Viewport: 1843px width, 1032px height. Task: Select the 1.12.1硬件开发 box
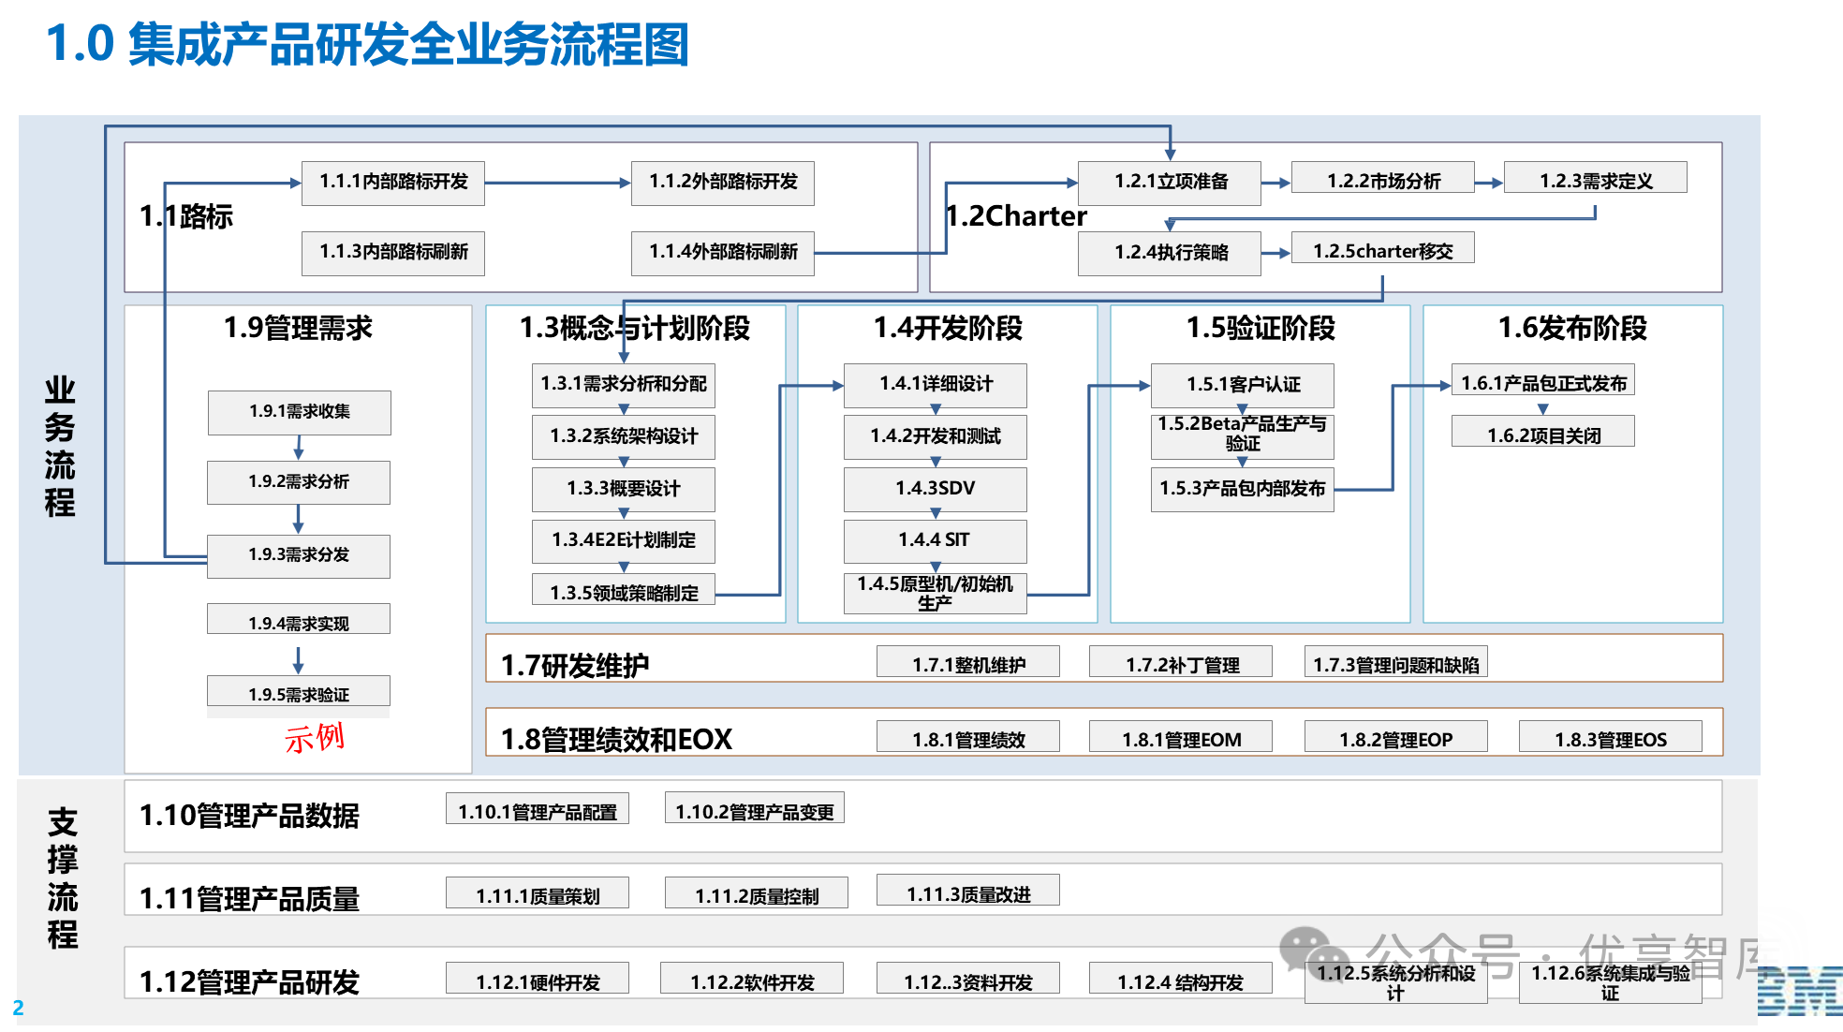point(538,980)
